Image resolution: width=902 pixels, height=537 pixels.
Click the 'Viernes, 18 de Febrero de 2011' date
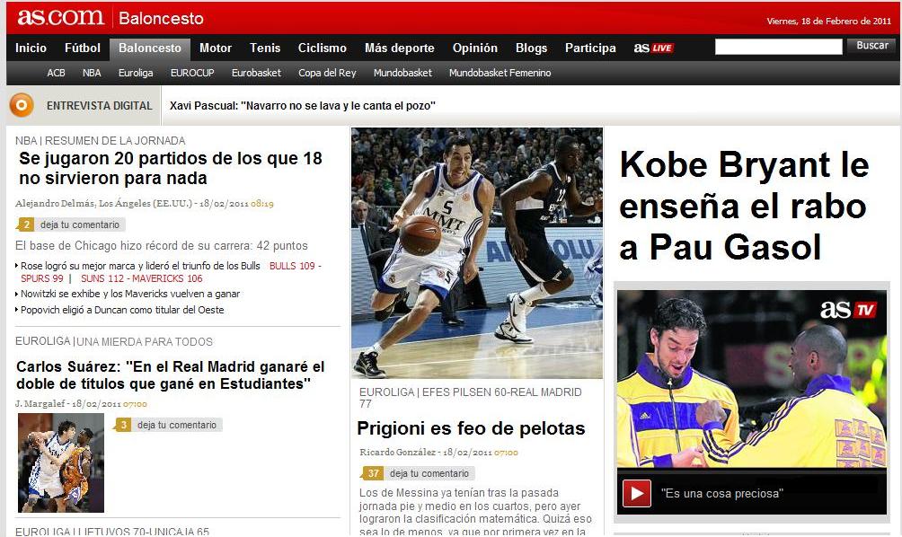click(x=828, y=22)
